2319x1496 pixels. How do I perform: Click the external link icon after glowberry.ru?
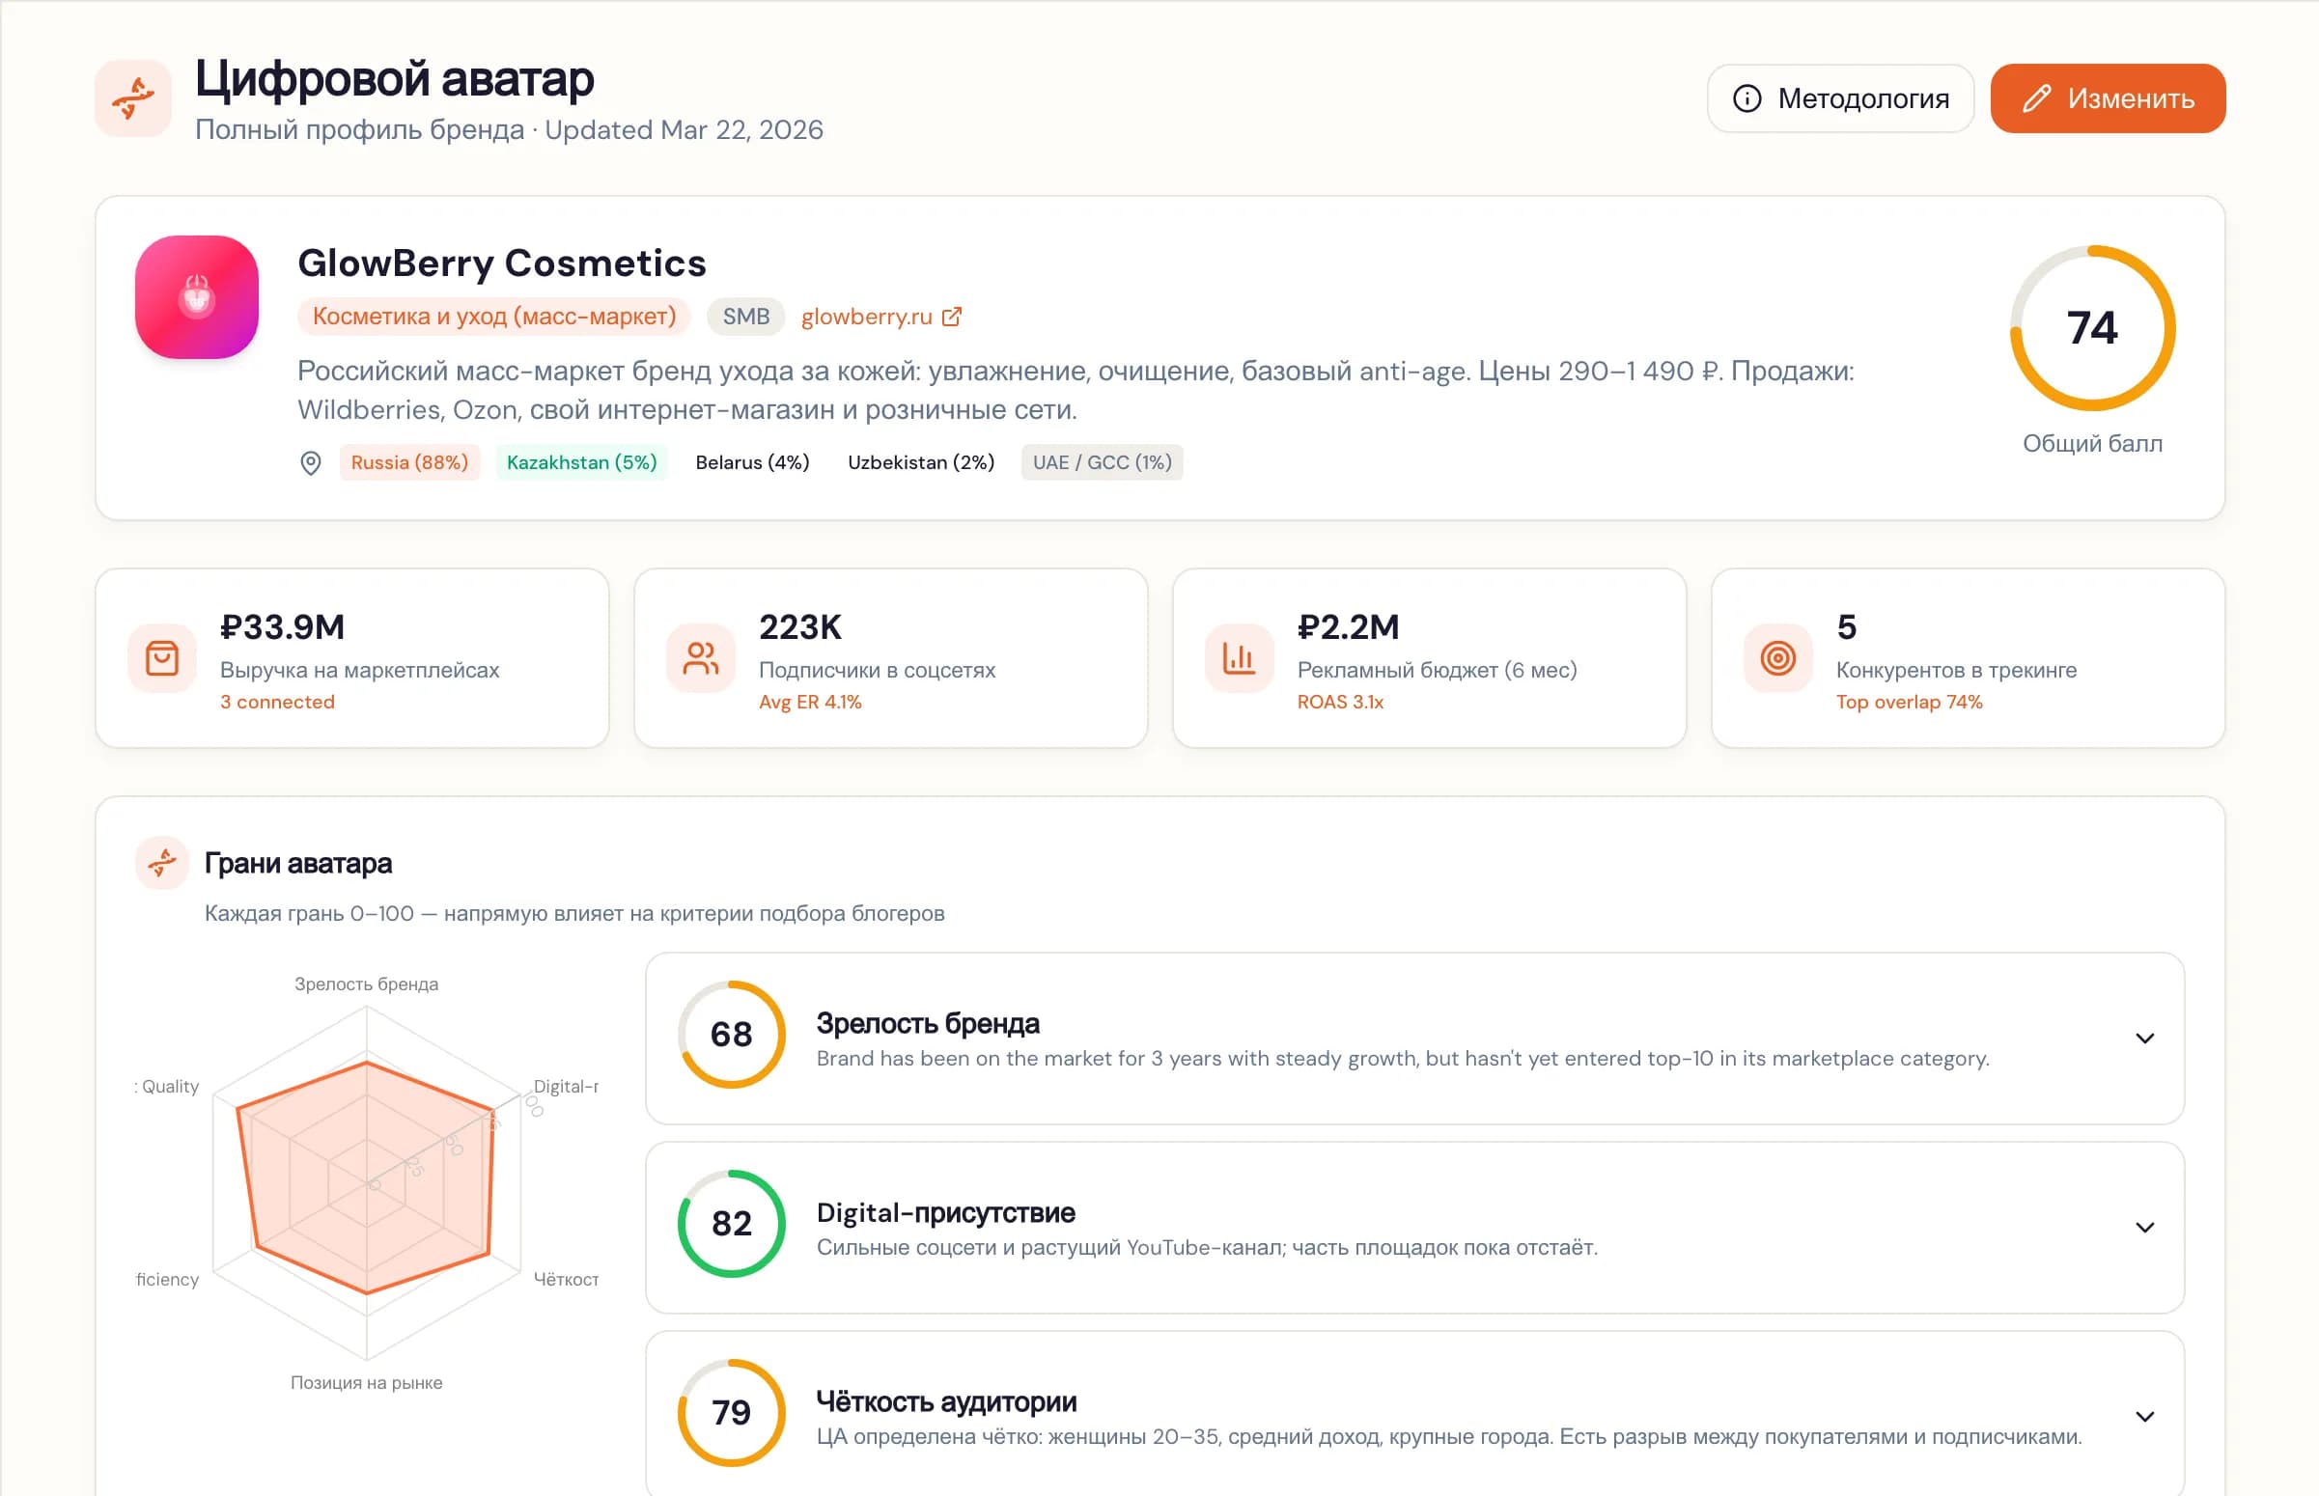click(952, 317)
